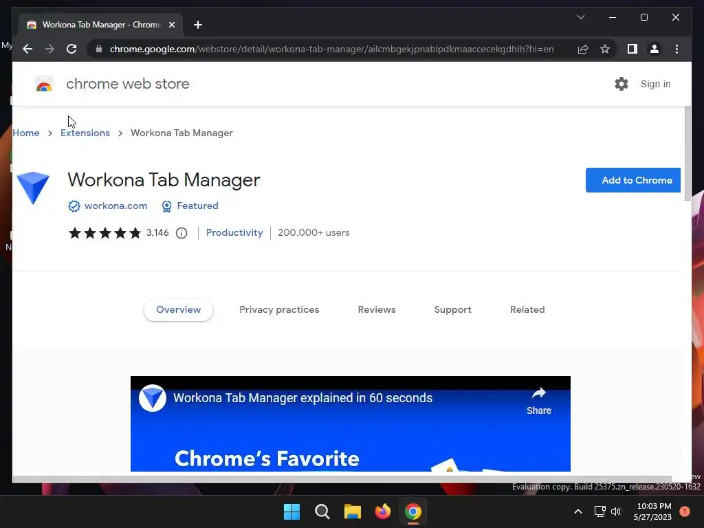Open the Chrome profile menu
Screen dimensions: 704x528
coord(654,49)
